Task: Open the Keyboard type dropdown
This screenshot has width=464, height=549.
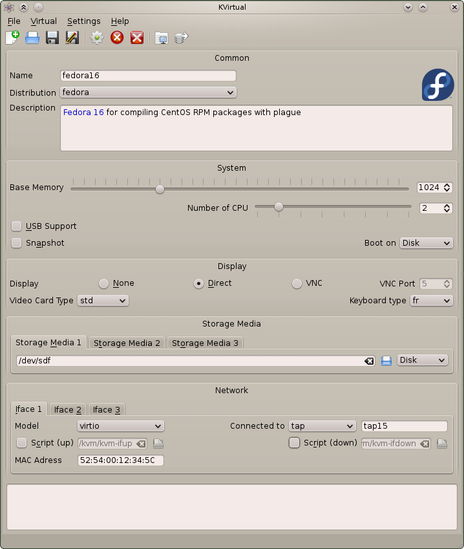Action: point(432,301)
